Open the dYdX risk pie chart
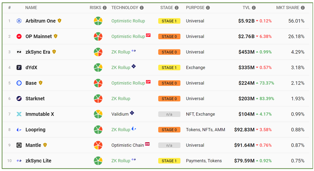 coord(98,68)
